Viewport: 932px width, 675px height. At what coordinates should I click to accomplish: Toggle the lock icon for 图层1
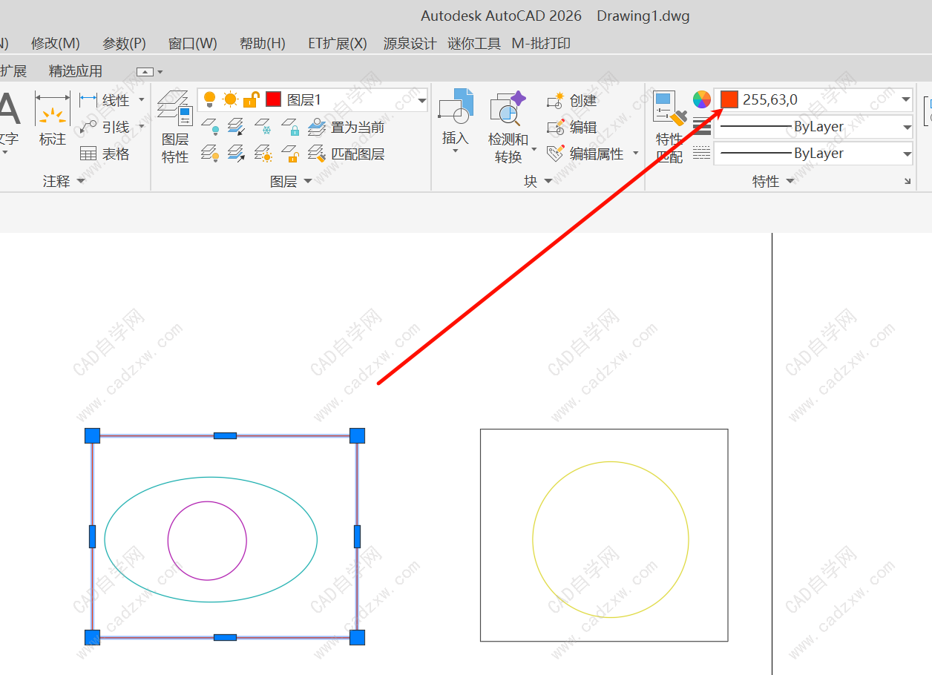pos(252,99)
